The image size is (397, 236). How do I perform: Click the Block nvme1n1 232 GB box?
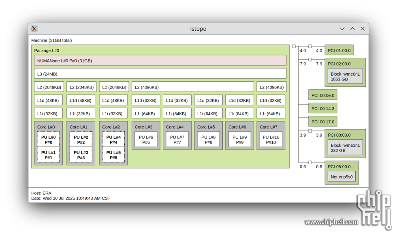[345, 147]
